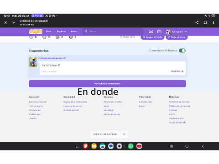Tap the home navigation button
The width and height of the screenshot is (219, 164).
click(x=187, y=146)
